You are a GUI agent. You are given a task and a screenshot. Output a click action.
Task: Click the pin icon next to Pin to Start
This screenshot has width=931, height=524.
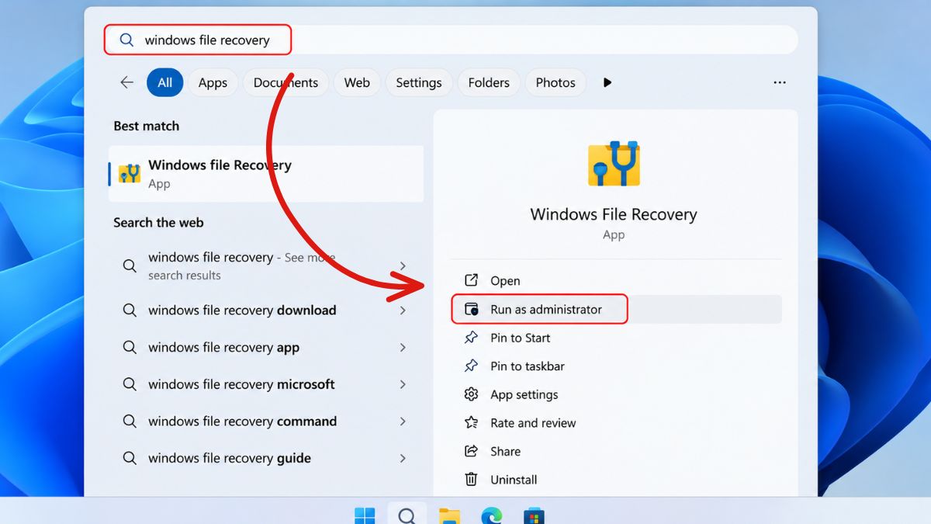[471, 338]
